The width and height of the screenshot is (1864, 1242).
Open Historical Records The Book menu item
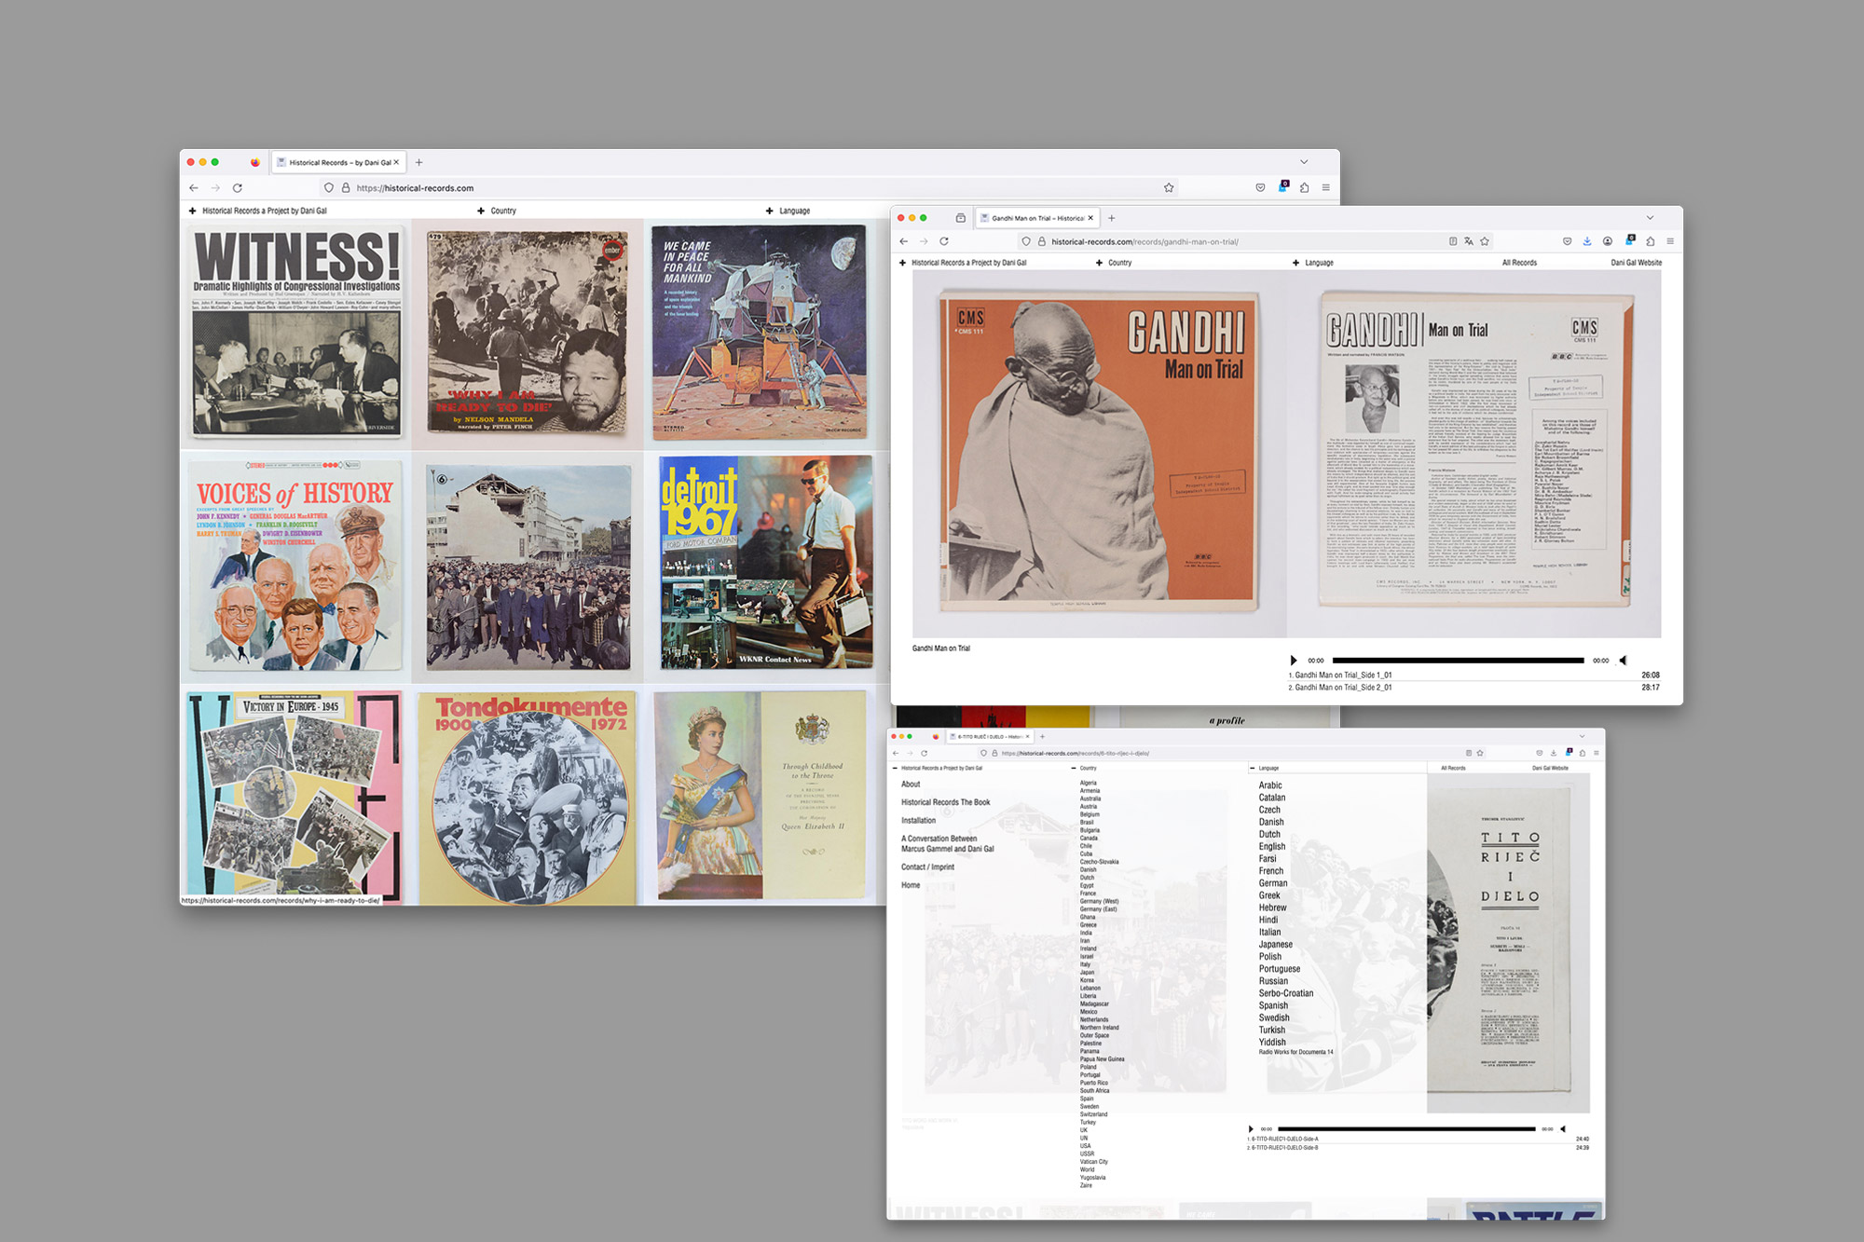coord(945,802)
